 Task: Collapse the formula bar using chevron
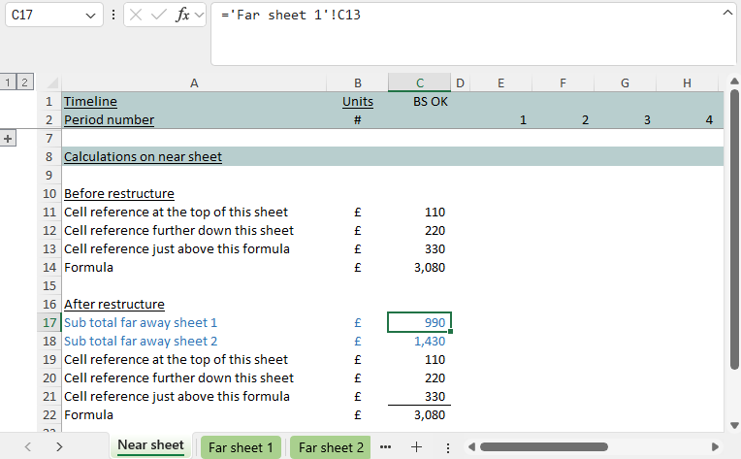pos(726,13)
